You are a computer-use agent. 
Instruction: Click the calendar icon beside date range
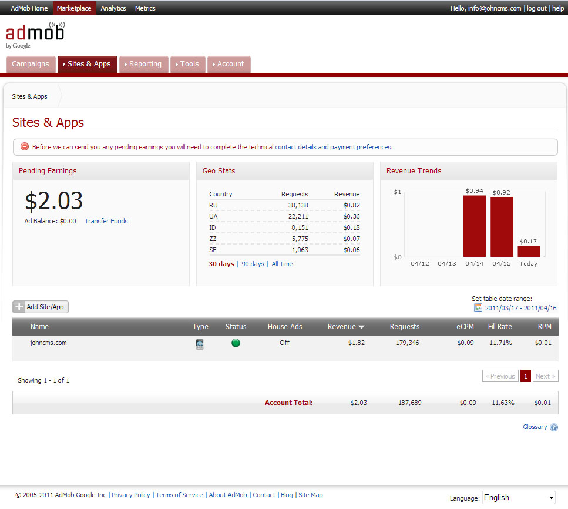click(x=478, y=308)
